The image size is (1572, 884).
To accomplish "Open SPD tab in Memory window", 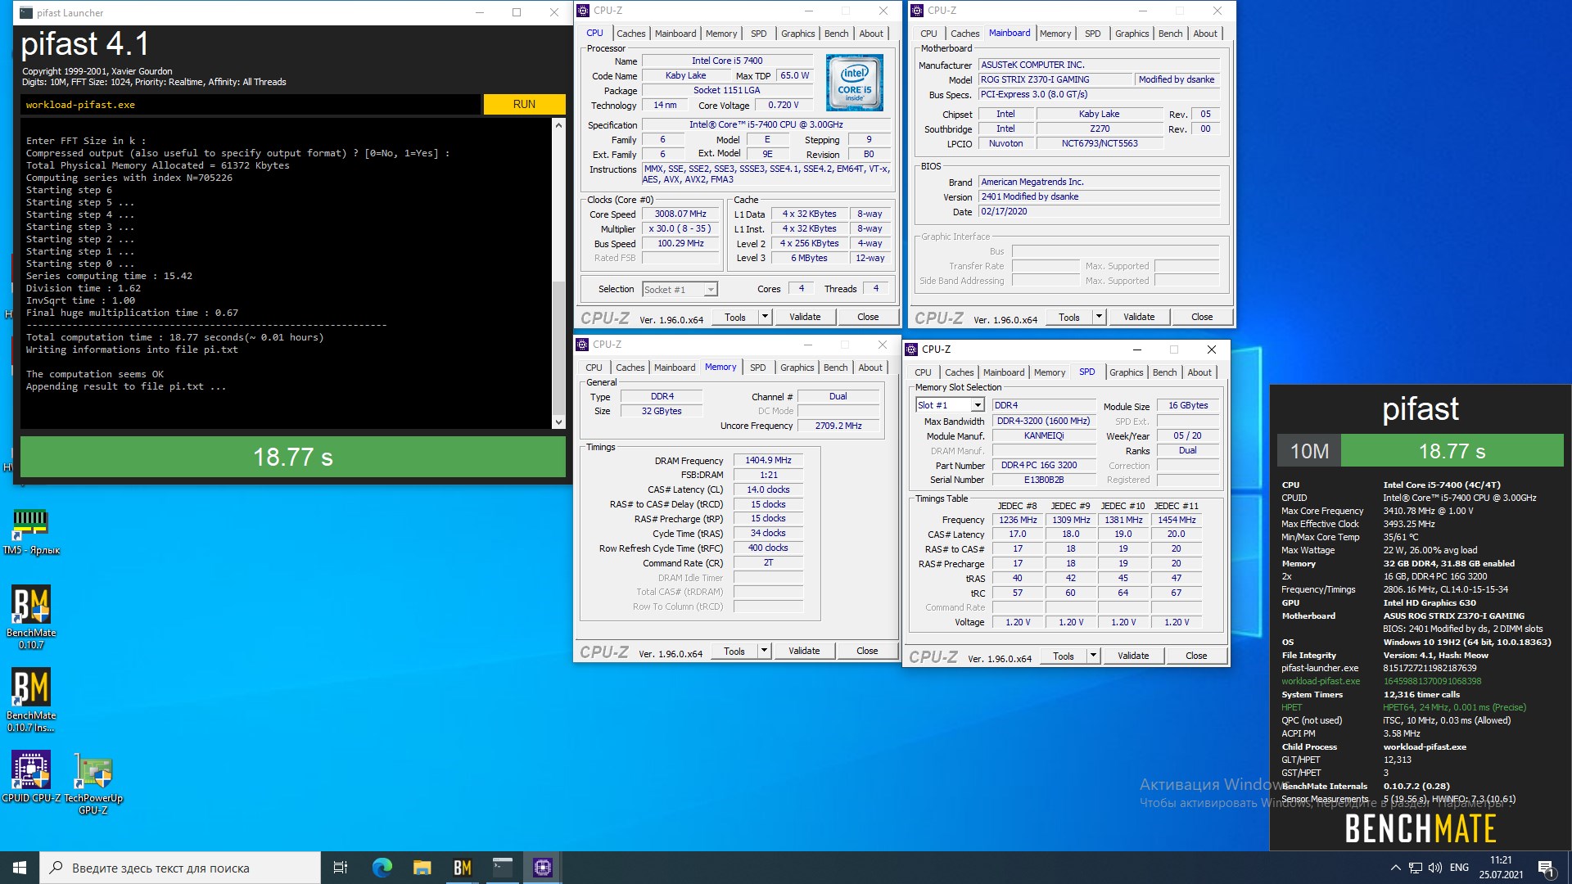I will click(x=757, y=368).
